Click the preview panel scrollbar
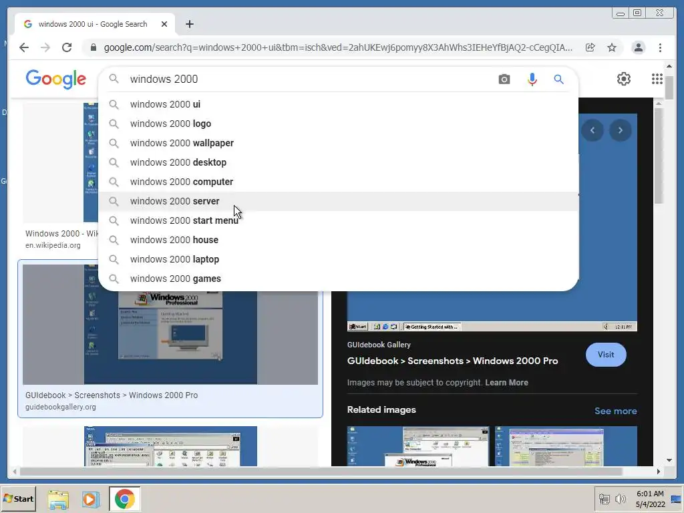 [x=659, y=156]
